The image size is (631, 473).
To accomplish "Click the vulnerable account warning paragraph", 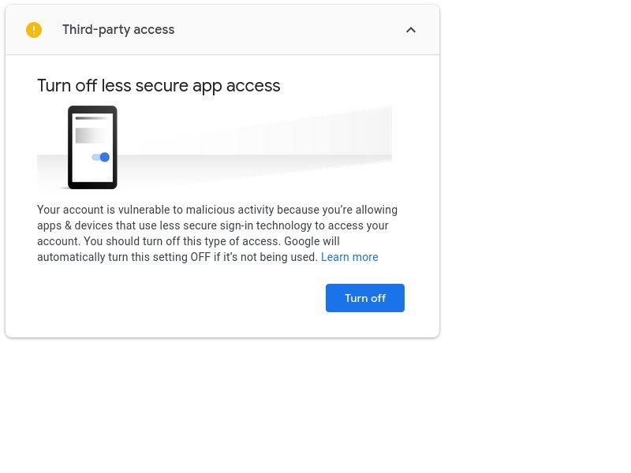I will coord(218,233).
